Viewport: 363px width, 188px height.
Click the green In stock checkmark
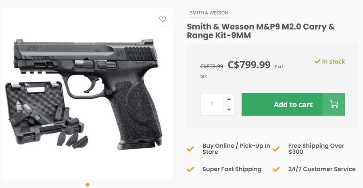317,62
